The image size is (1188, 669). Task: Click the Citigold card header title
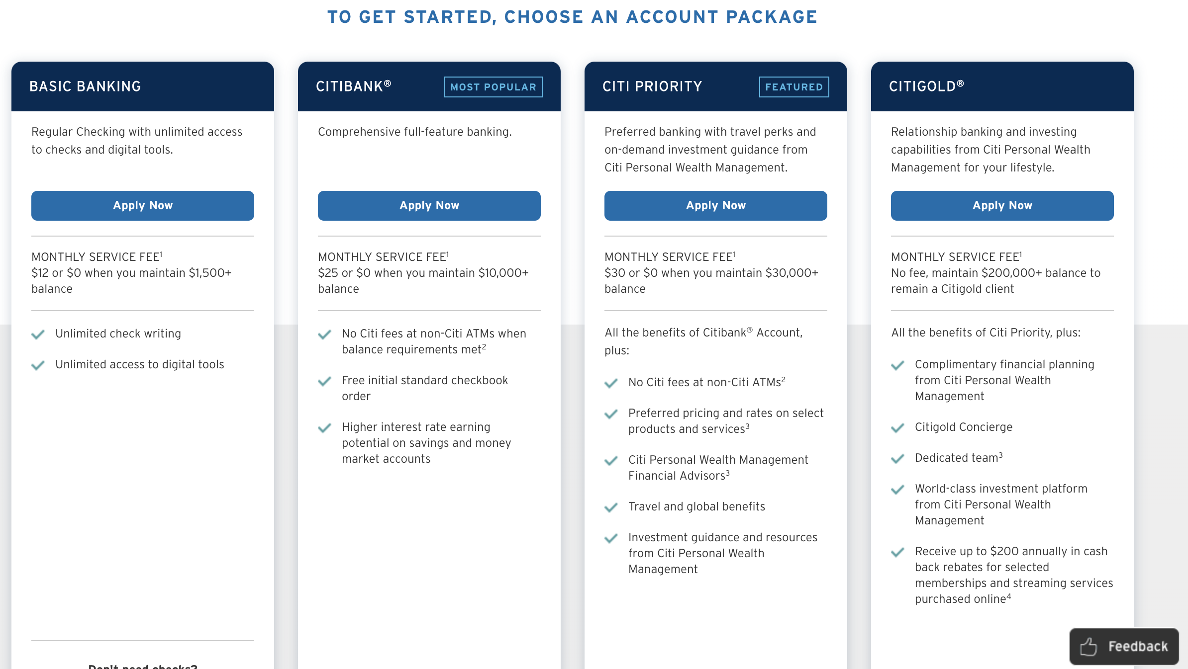926,86
